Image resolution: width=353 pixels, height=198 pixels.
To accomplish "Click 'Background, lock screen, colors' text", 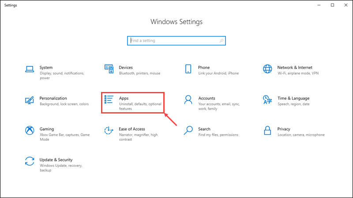I will coord(64,104).
